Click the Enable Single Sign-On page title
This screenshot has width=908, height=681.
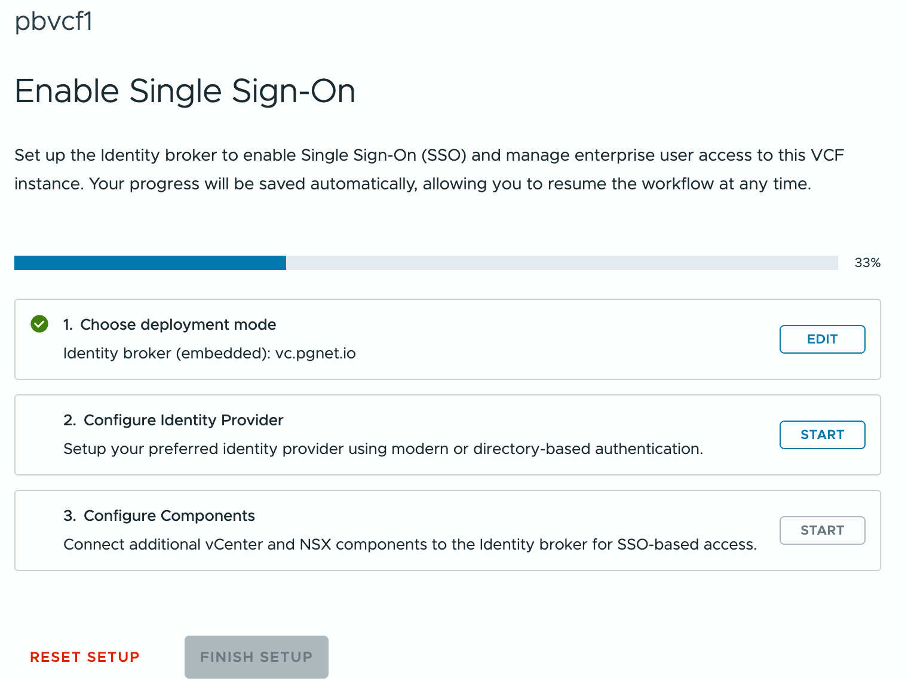tap(185, 91)
